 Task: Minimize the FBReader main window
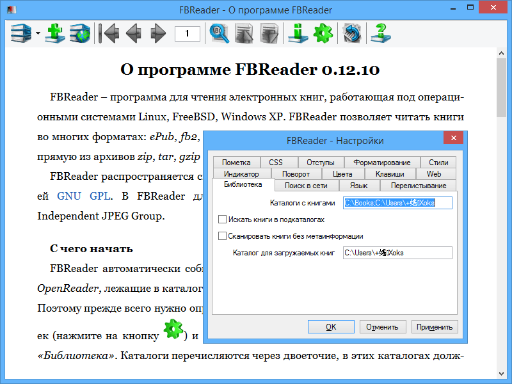[453, 8]
